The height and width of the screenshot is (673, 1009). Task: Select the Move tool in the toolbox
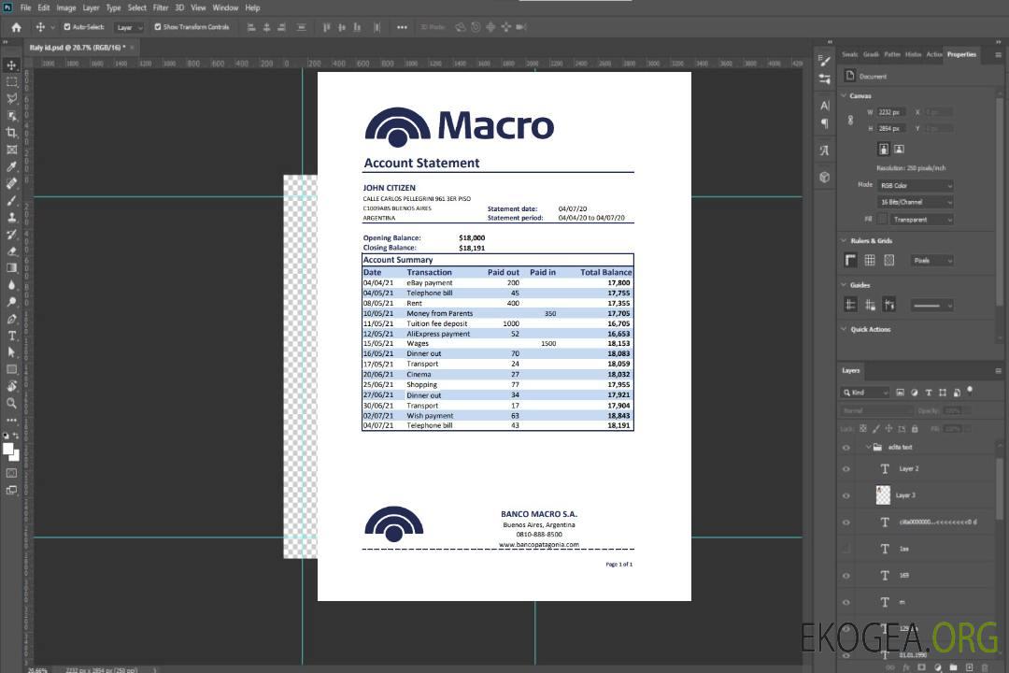(x=11, y=65)
